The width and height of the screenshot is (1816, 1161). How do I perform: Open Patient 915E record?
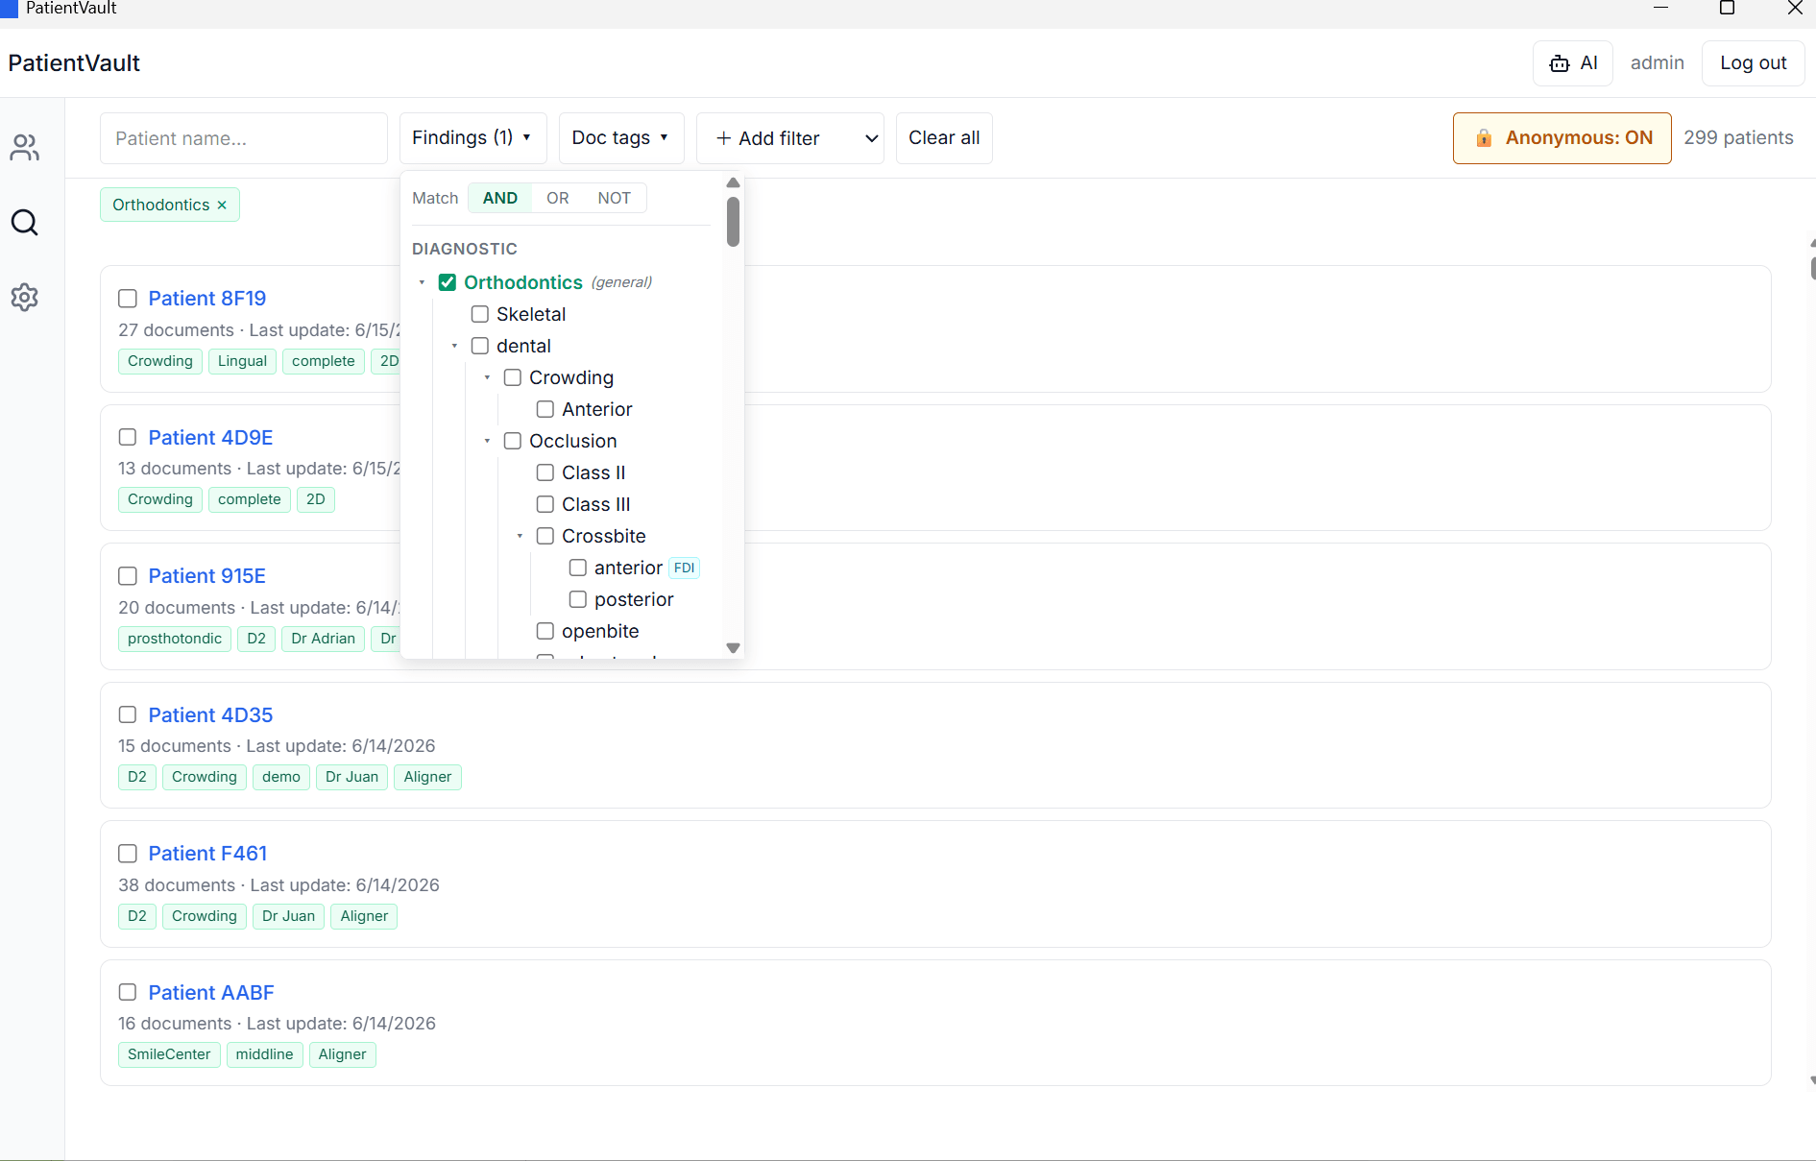coord(206,576)
